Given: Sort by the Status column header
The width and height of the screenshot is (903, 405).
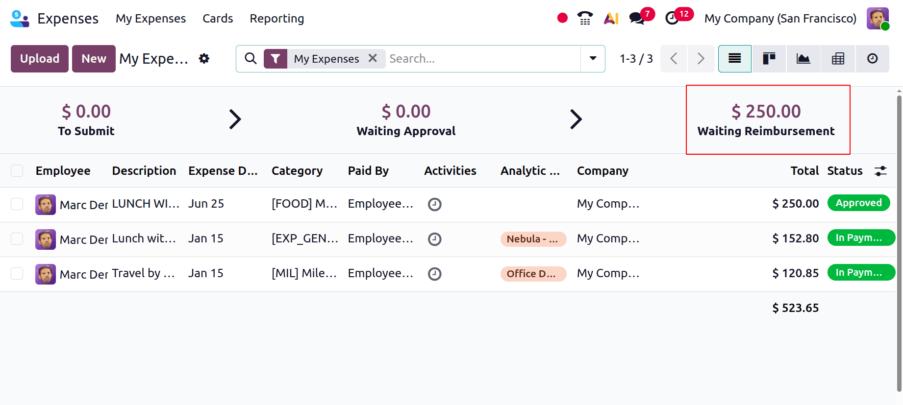Looking at the screenshot, I should tap(845, 171).
